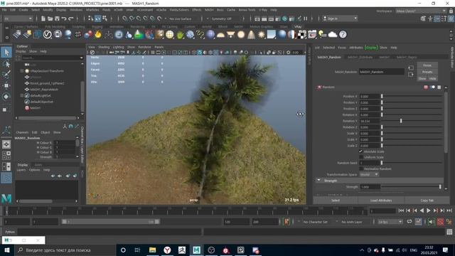This screenshot has width=455, height=256.
Task: Open the viewport Lighting menu
Action: pos(118,47)
